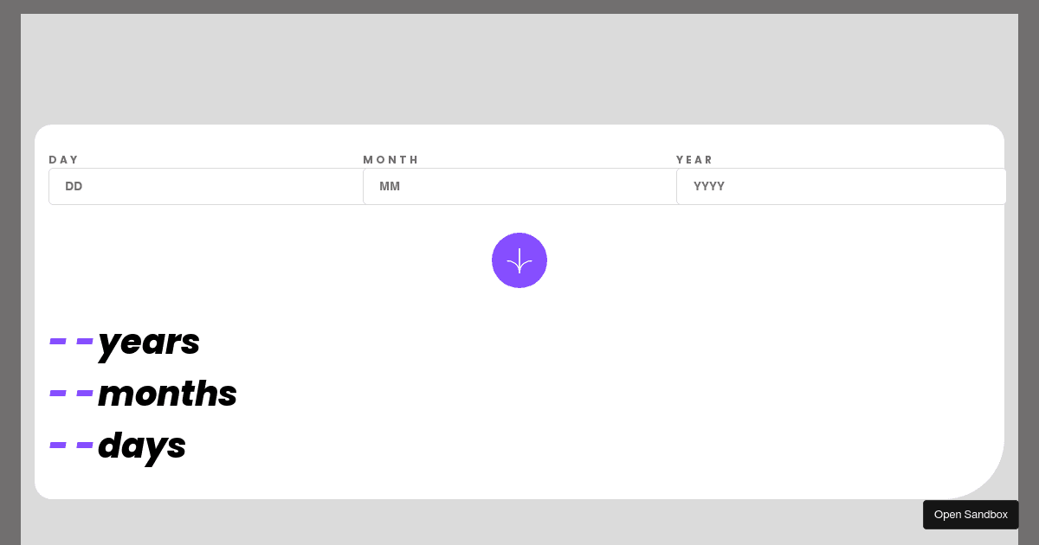This screenshot has width=1039, height=545.
Task: Focus the YYYY year input field
Action: pyautogui.click(x=841, y=186)
